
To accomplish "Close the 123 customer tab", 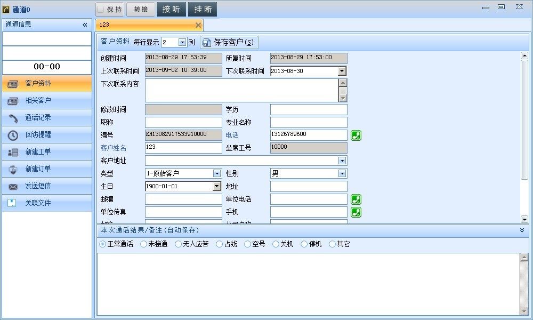I will 198,25.
